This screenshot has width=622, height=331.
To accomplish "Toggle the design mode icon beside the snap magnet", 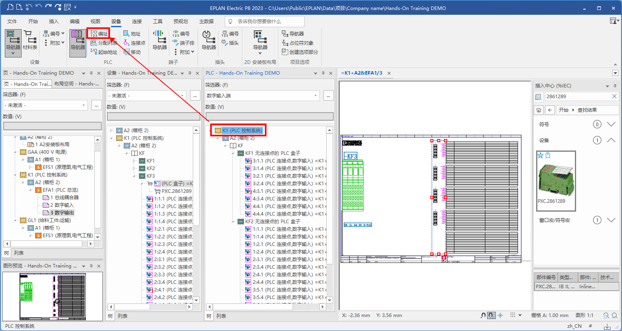I will click(491, 315).
